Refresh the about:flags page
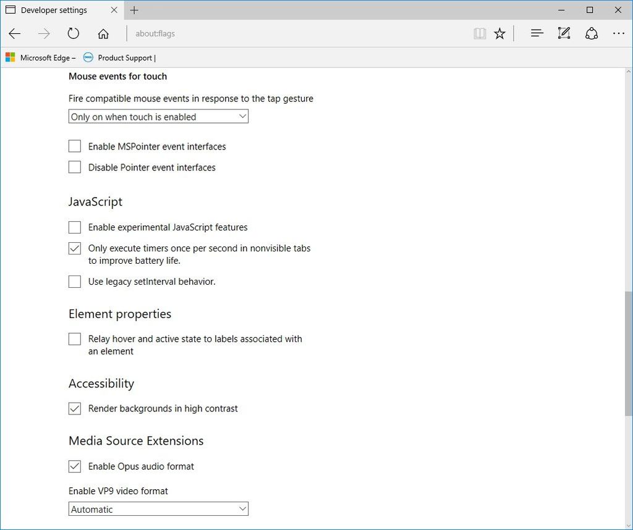The width and height of the screenshot is (633, 530). coord(73,33)
